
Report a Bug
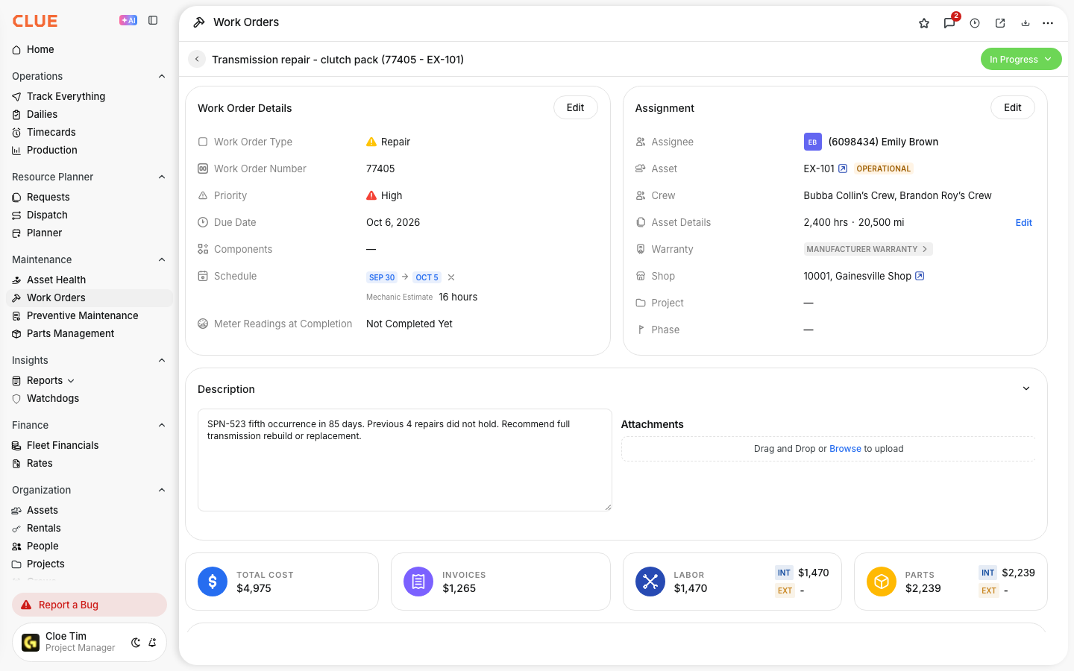click(89, 605)
